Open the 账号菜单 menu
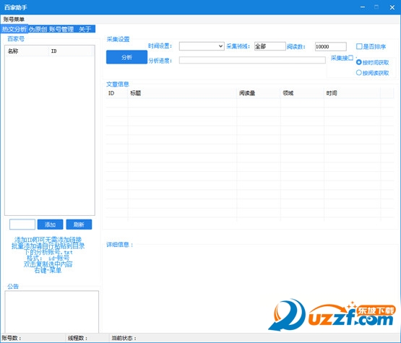 click(x=14, y=19)
